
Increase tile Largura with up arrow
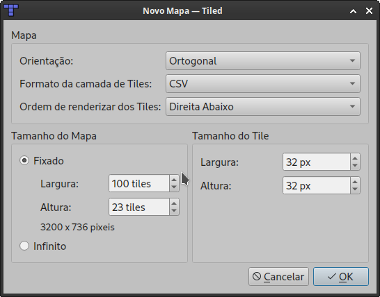tap(355, 158)
